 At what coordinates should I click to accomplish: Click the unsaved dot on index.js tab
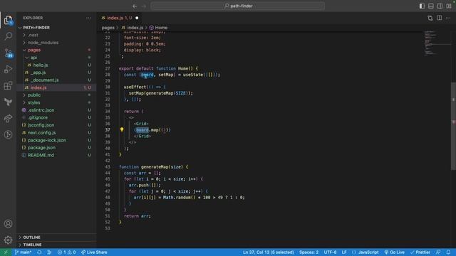pyautogui.click(x=137, y=18)
